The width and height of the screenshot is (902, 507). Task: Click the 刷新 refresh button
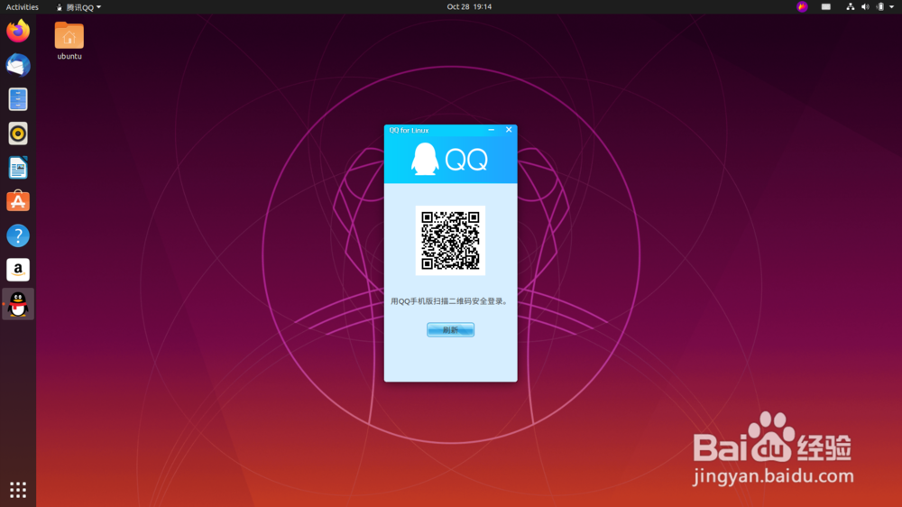point(450,330)
